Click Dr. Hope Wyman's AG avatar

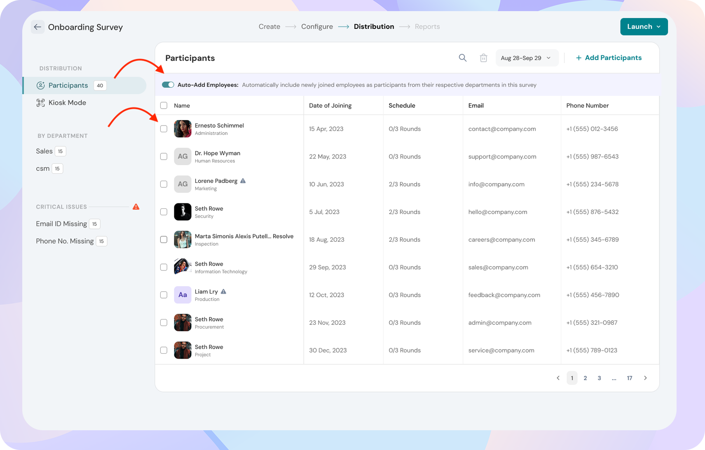(x=183, y=156)
